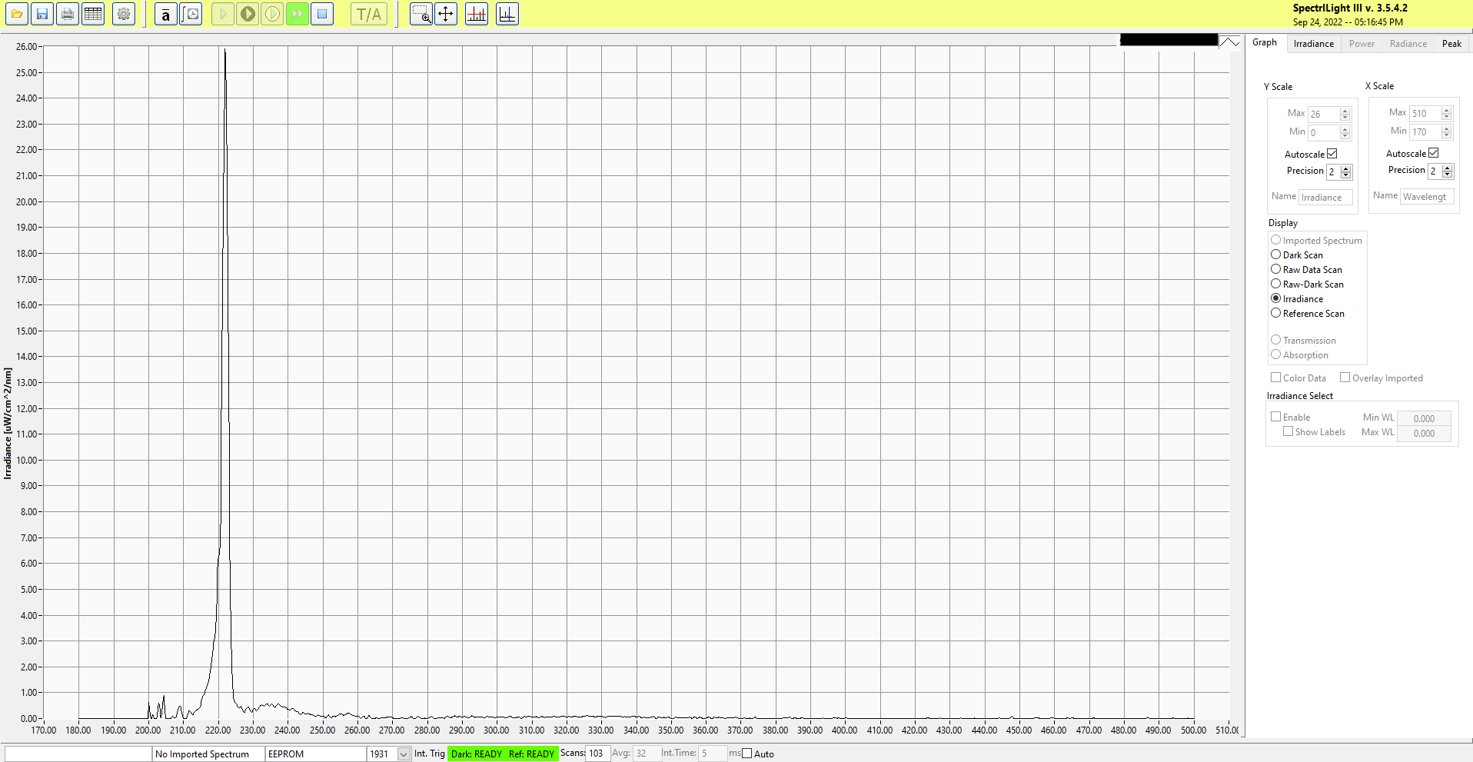This screenshot has width=1473, height=762.
Task: Click the Y Scale Name field
Action: click(1325, 198)
